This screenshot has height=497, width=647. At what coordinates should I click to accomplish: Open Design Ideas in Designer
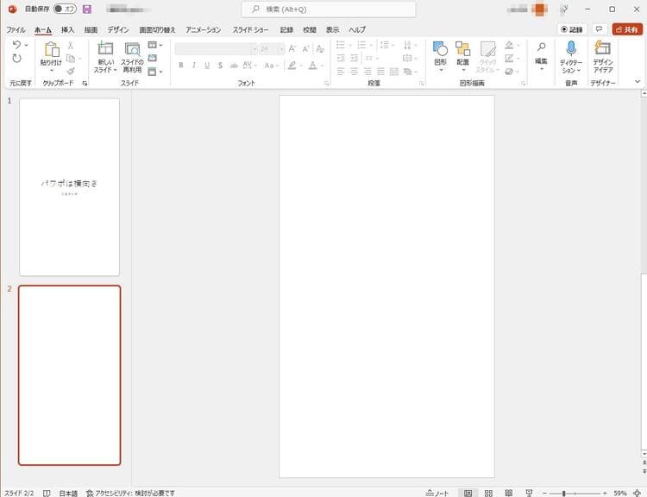pos(603,57)
